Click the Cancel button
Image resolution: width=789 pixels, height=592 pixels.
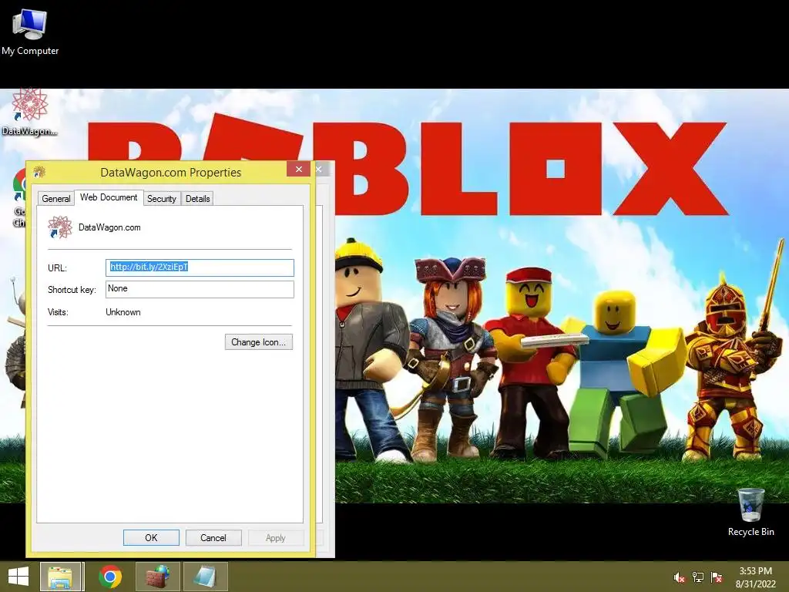tap(213, 537)
